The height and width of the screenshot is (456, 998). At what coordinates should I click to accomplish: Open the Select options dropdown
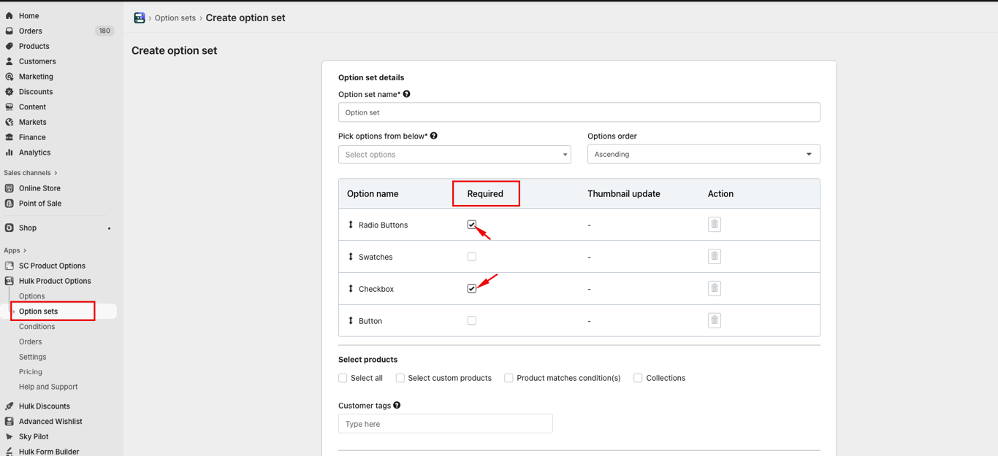454,155
